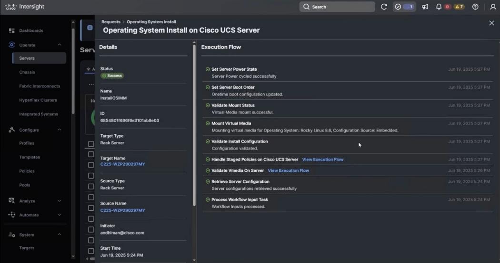Expand the Analyze section
This screenshot has height=263, width=500.
[59, 201]
